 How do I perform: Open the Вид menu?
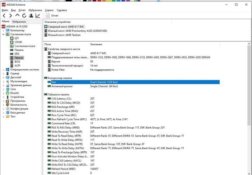pyautogui.click(x=13, y=10)
